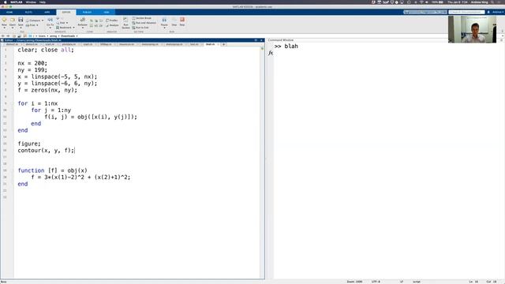Viewport: 505px width, 284px height.
Task: Open the Help menu in macOS menu bar
Action: point(43,2)
